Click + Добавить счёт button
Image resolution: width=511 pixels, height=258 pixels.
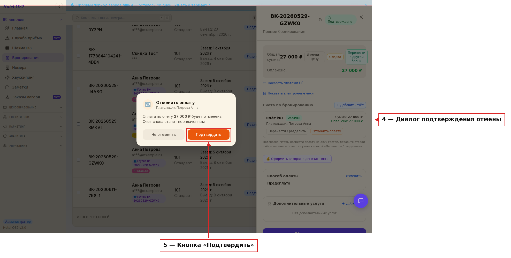tap(350, 105)
